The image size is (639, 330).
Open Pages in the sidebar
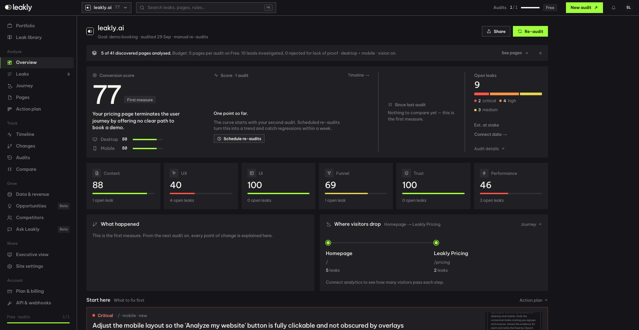tap(37, 97)
